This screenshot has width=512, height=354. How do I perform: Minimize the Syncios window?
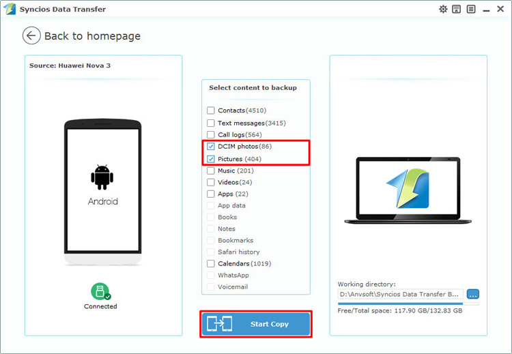coord(486,10)
